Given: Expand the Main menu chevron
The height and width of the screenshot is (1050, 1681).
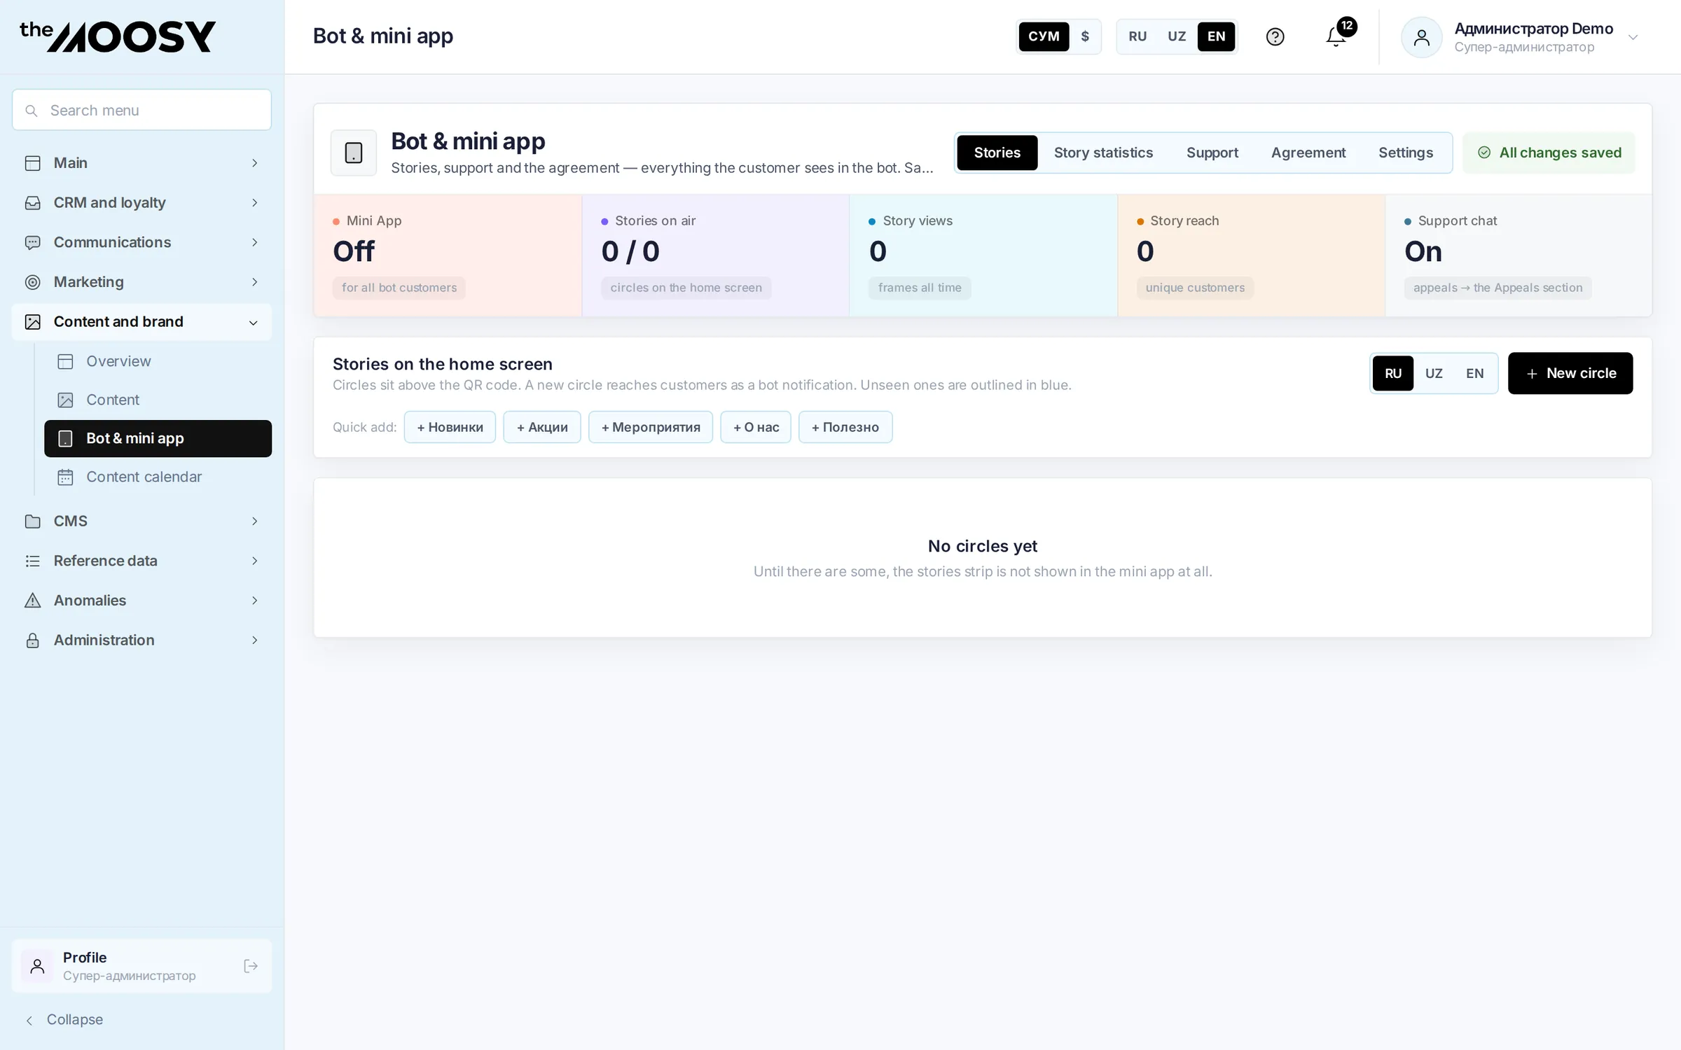Looking at the screenshot, I should coord(255,163).
